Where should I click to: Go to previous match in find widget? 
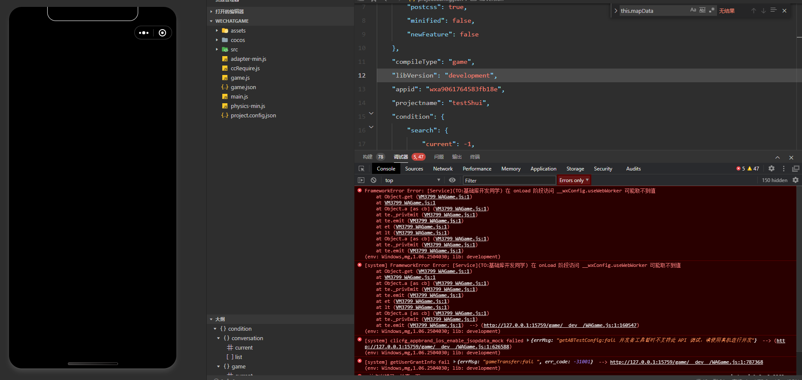[x=754, y=11]
